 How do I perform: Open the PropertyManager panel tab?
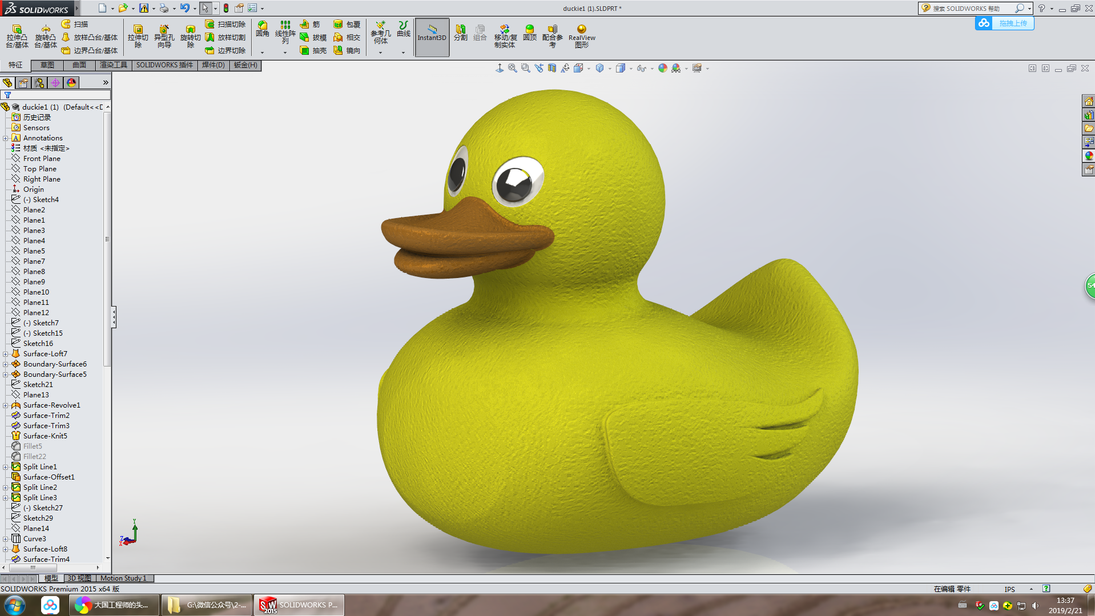tap(23, 83)
